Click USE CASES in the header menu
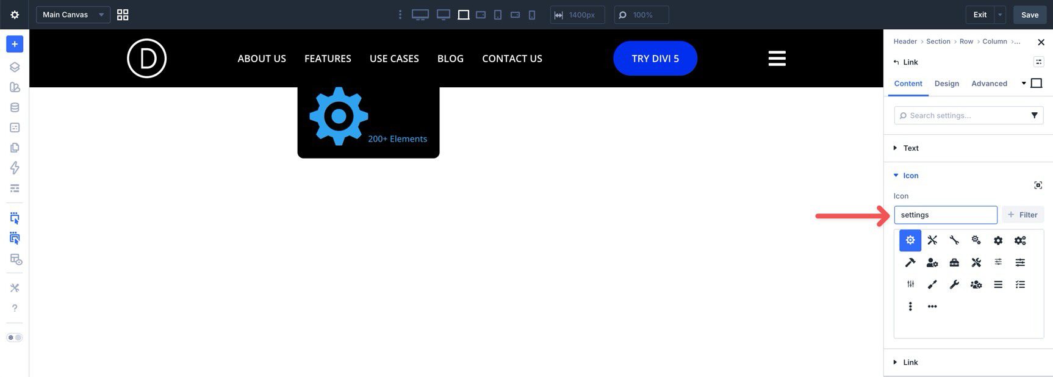The width and height of the screenshot is (1053, 377). tap(394, 59)
